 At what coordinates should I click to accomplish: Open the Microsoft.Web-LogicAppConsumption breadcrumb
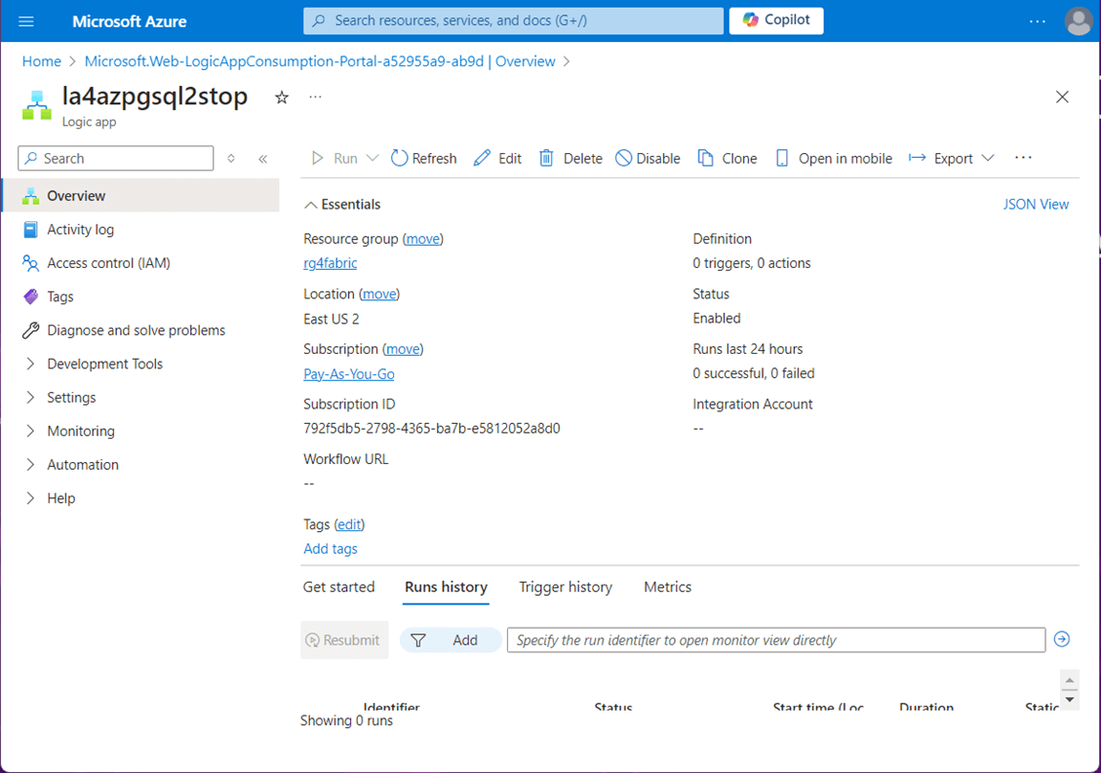(x=320, y=61)
